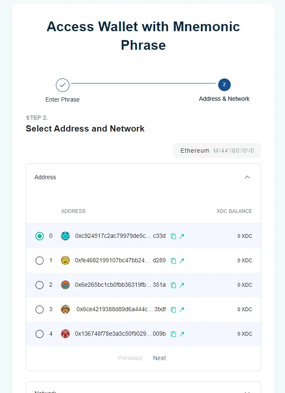Open address 3 explorer link arrow
Image resolution: width=285 pixels, height=393 pixels.
182,310
